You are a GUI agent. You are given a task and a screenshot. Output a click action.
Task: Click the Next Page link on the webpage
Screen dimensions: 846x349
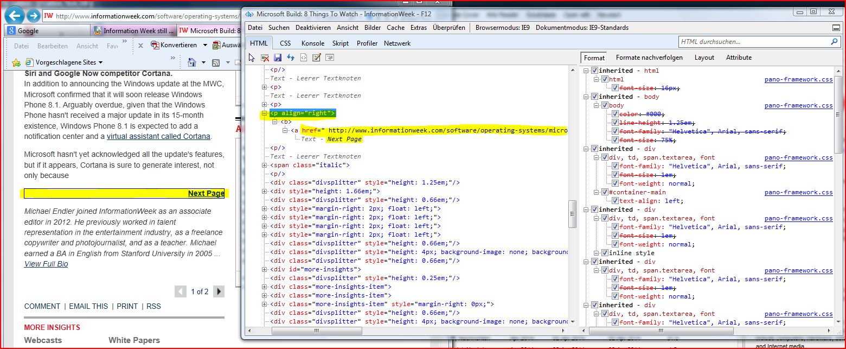click(x=206, y=194)
